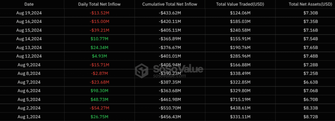The image size is (335, 121).
Task: Click the $285.96M value traded cell
Action: click(x=240, y=56)
